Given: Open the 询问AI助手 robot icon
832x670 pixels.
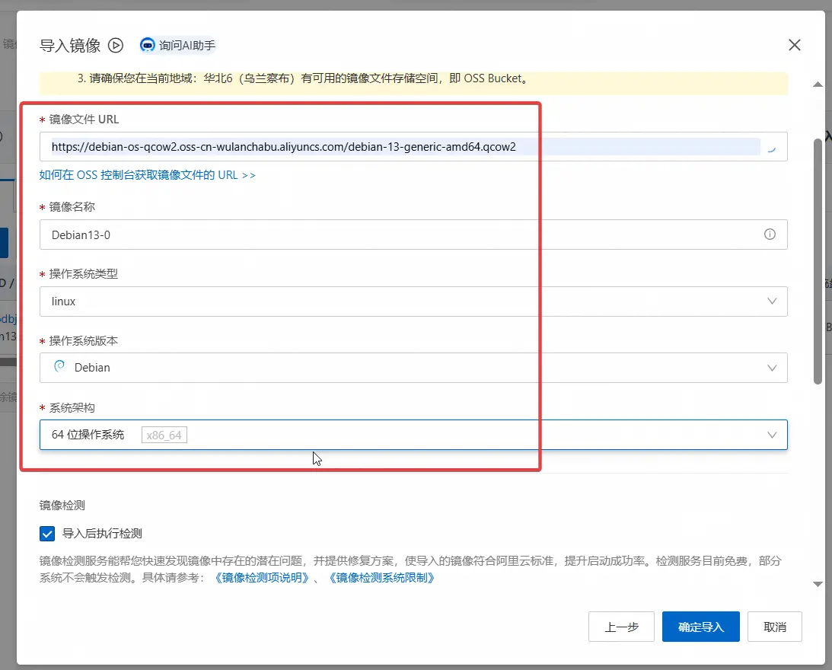Looking at the screenshot, I should click(x=148, y=45).
